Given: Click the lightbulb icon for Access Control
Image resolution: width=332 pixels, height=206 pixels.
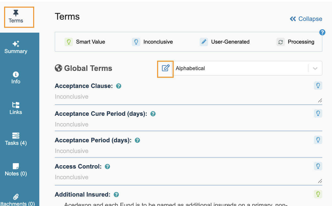Looking at the screenshot, I should click(x=318, y=166).
